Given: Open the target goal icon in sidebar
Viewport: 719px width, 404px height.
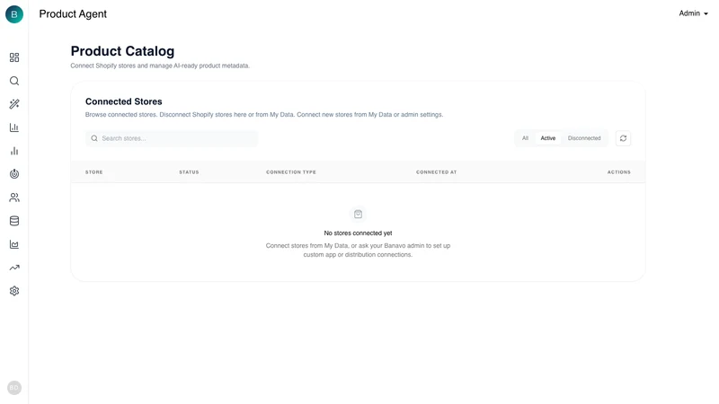Looking at the screenshot, I should point(14,173).
